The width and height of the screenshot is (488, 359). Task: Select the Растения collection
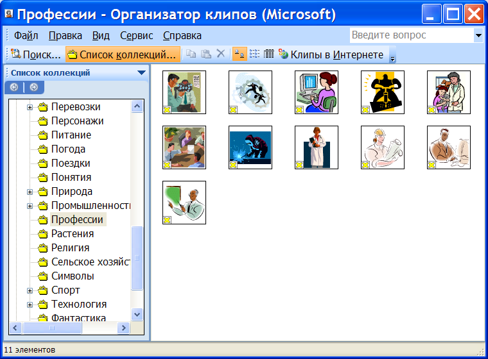(x=73, y=234)
